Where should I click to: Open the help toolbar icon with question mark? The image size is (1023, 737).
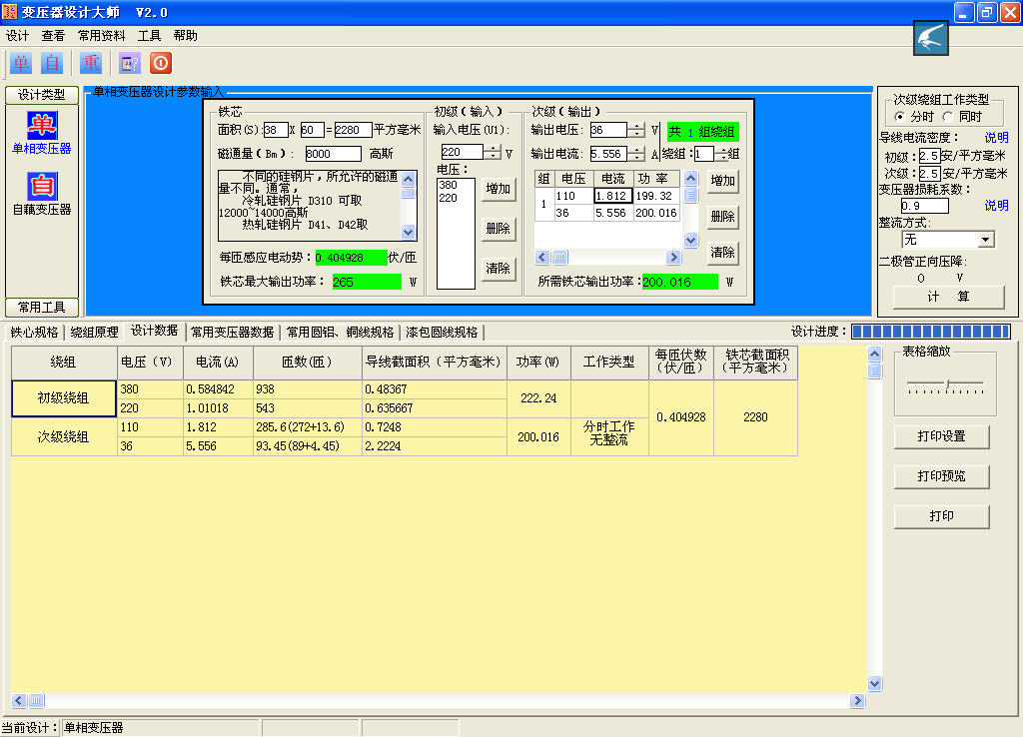(x=130, y=63)
